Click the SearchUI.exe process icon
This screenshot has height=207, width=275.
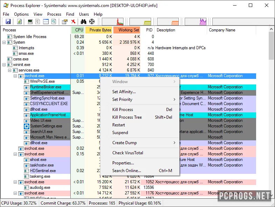(27, 132)
